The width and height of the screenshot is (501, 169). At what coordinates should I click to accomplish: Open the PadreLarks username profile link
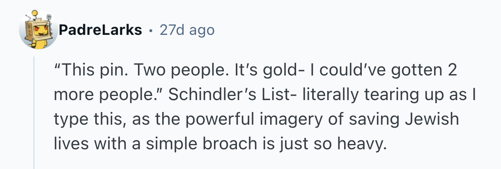click(100, 30)
